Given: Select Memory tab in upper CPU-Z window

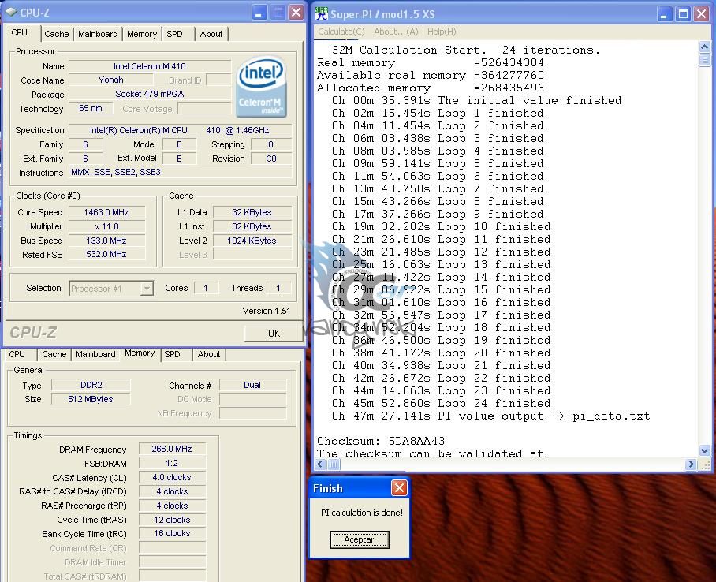Looking at the screenshot, I should tap(142, 34).
